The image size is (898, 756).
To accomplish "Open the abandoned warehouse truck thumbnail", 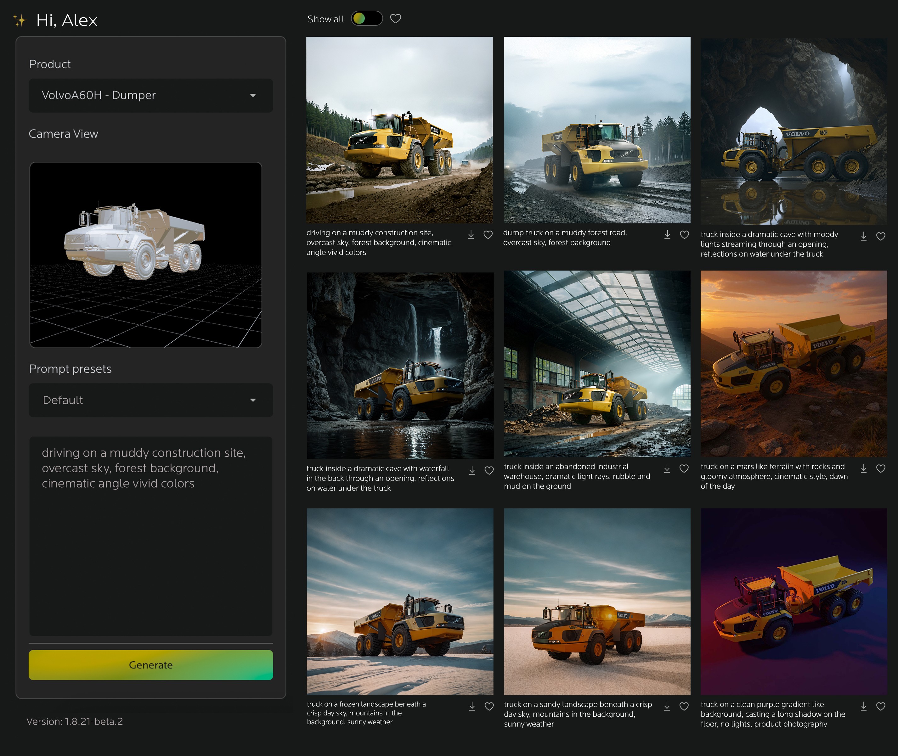I will 597,363.
